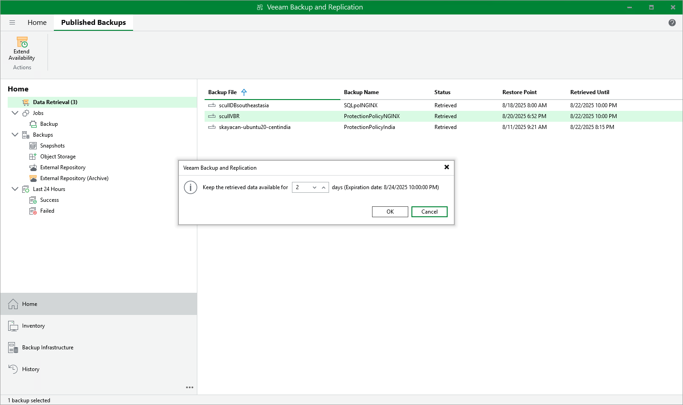This screenshot has height=405, width=683.
Task: Sort by Restore Point column header
Action: 520,92
